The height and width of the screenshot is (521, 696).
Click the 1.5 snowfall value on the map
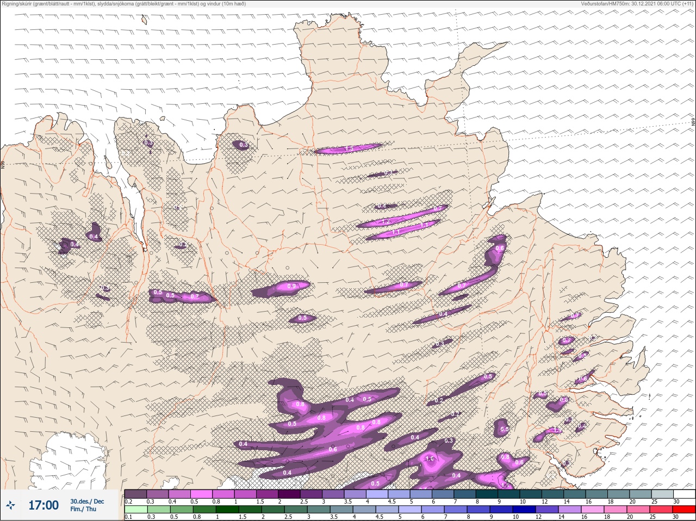click(350, 148)
